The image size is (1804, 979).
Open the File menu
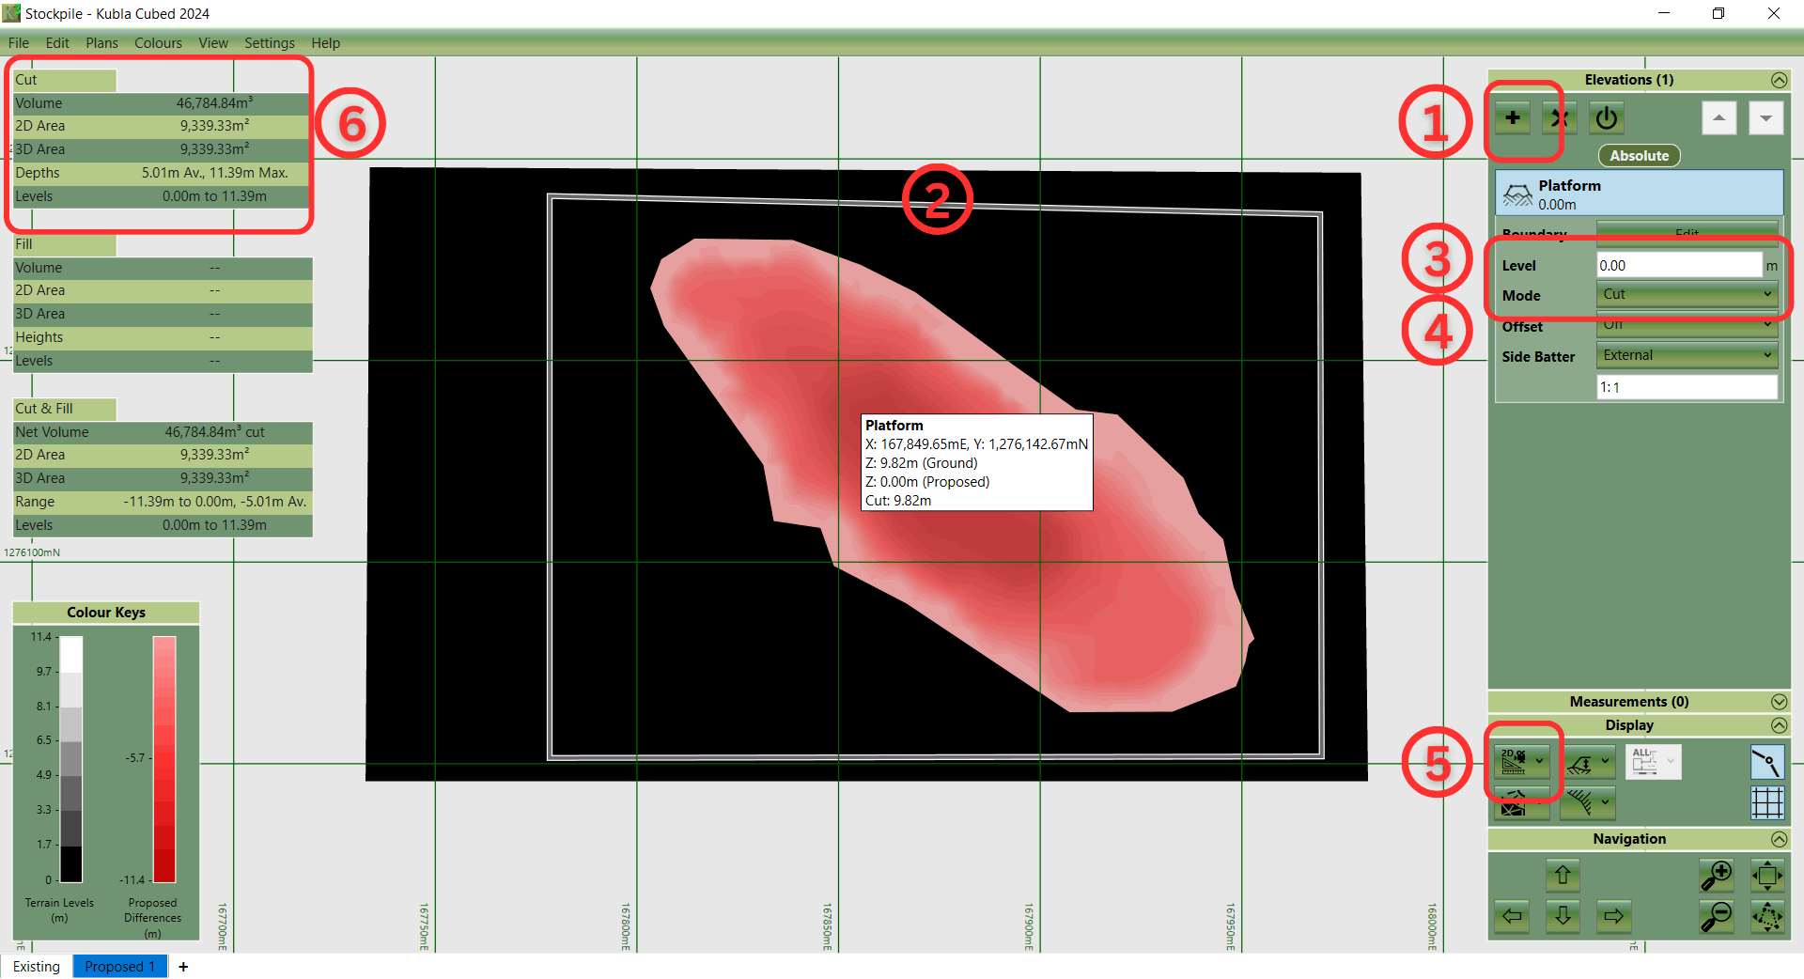point(19,43)
